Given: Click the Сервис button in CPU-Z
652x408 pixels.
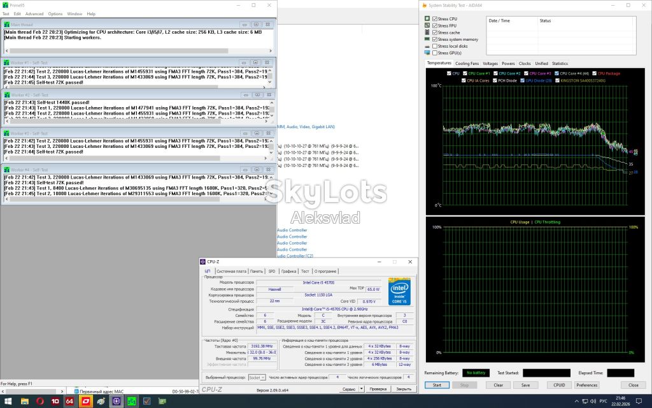Looking at the screenshot, I should point(349,389).
